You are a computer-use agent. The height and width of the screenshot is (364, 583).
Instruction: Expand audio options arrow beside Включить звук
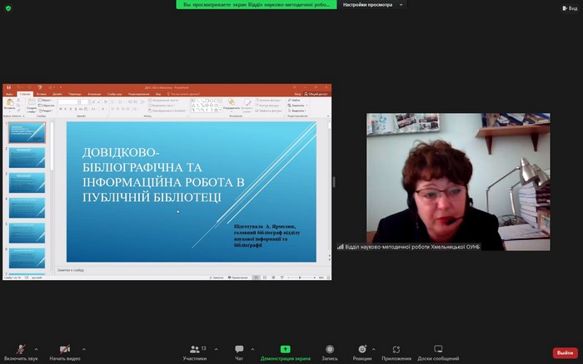click(37, 349)
